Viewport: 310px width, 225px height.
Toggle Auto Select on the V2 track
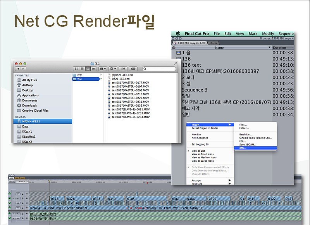click(x=27, y=203)
